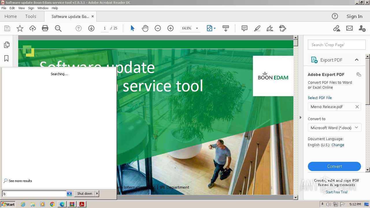Switch to the Tools tab
Image resolution: width=370 pixels, height=208 pixels.
(31, 16)
